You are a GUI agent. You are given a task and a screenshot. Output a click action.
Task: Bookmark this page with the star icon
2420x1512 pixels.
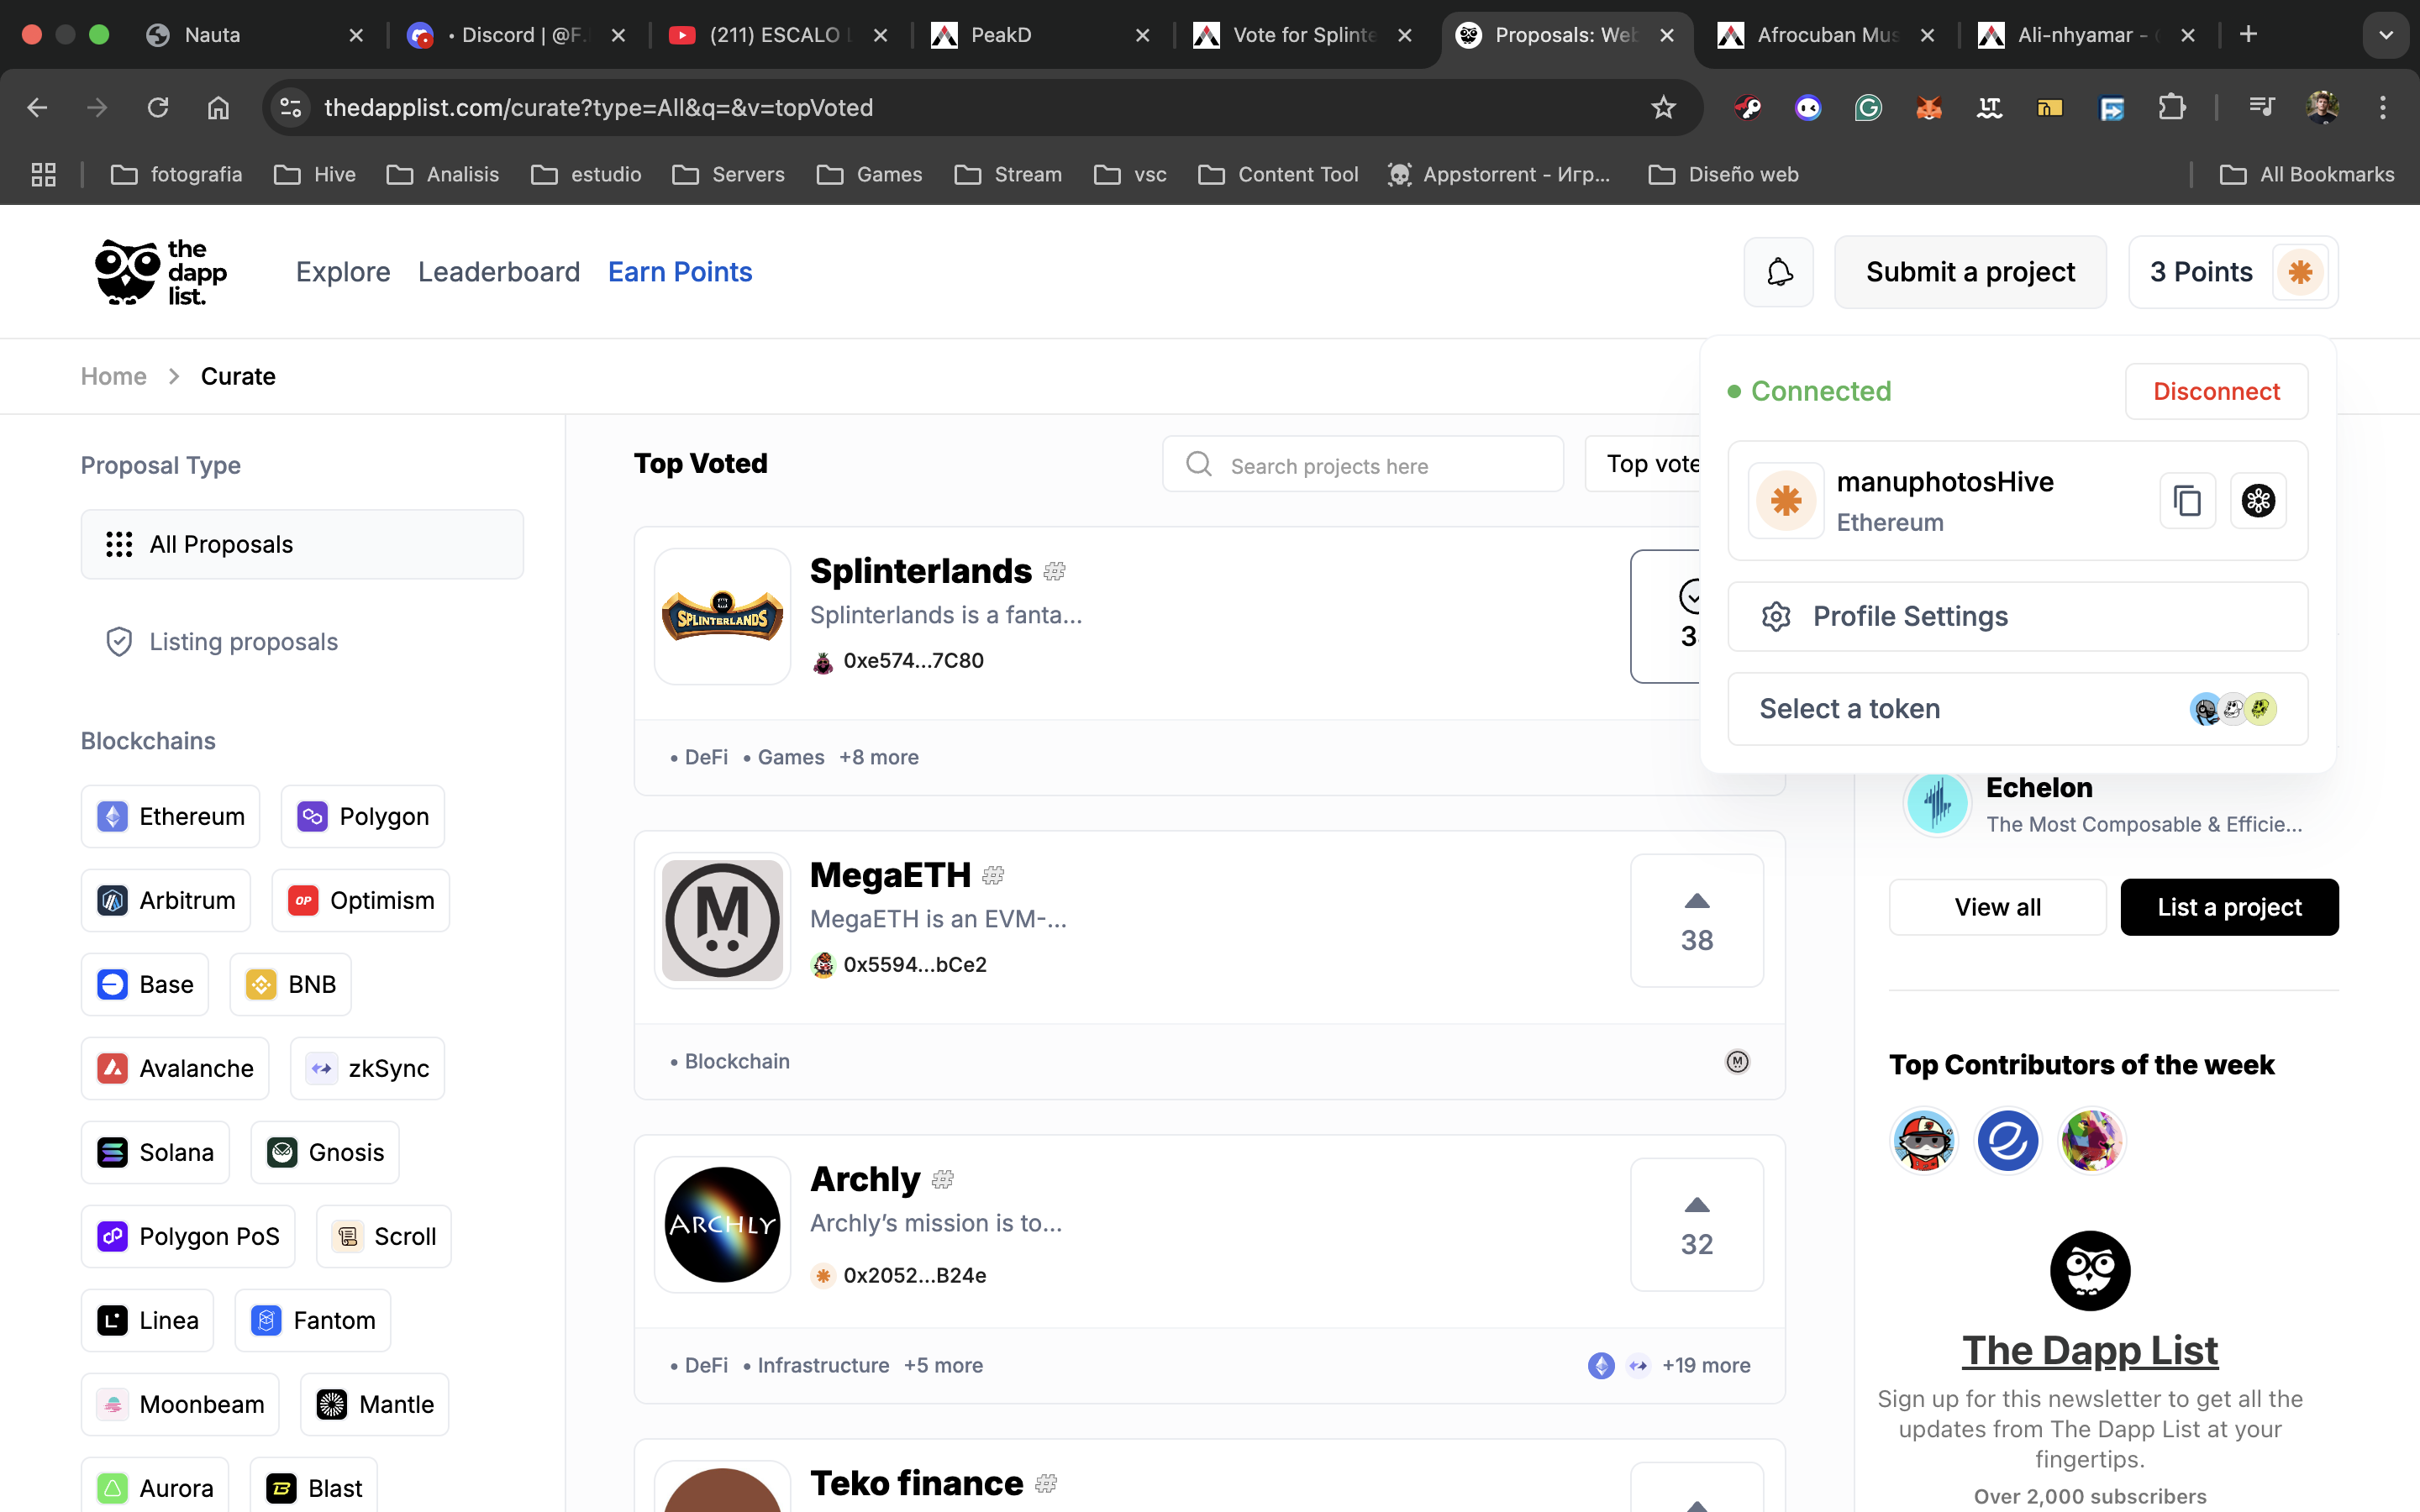pyautogui.click(x=1663, y=107)
